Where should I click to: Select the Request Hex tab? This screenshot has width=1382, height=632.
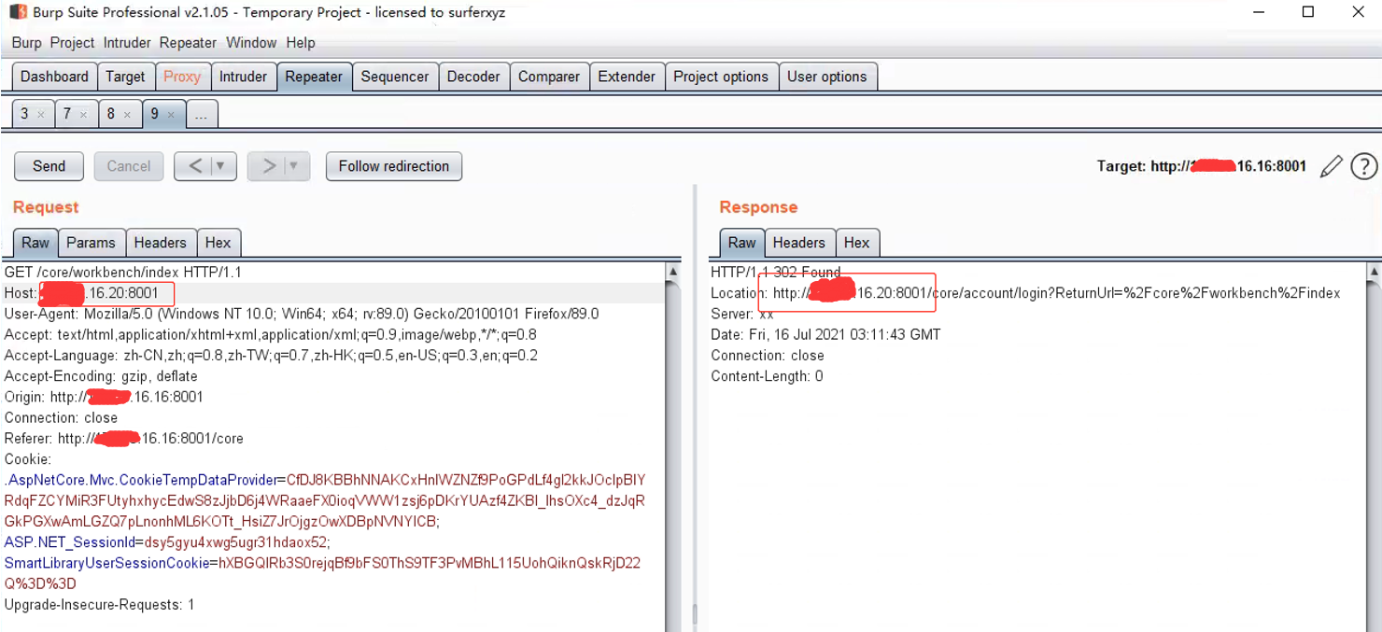coord(219,243)
